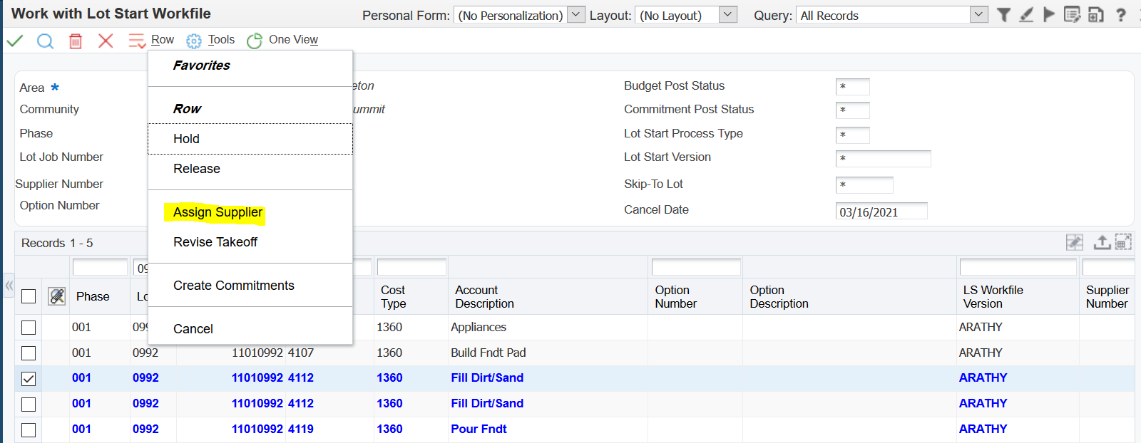1141x443 pixels.
Task: Click the red trash Delete icon
Action: coord(76,41)
